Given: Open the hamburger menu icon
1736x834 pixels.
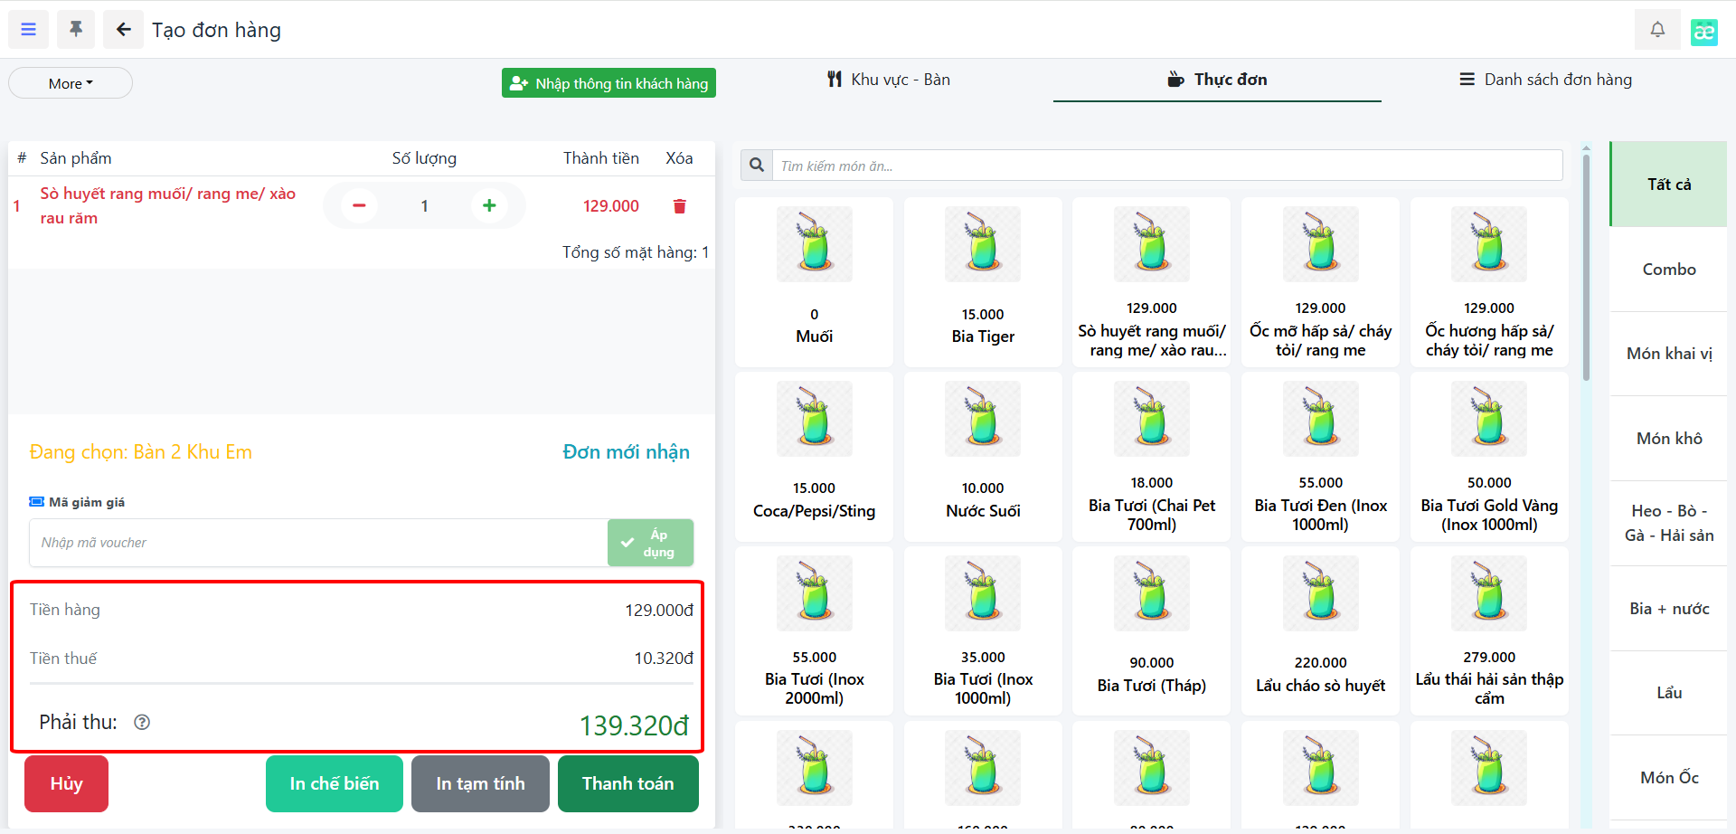Looking at the screenshot, I should click(28, 30).
